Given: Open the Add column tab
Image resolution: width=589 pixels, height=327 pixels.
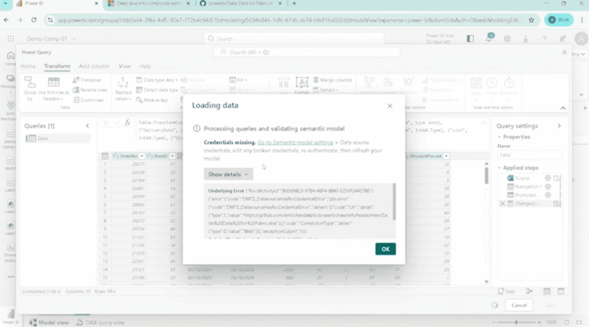Looking at the screenshot, I should (x=94, y=66).
